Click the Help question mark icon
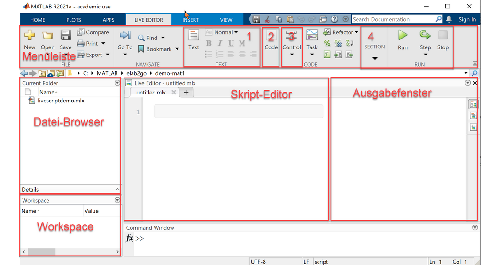Viewport: 481px width, 265px height. (x=334, y=19)
